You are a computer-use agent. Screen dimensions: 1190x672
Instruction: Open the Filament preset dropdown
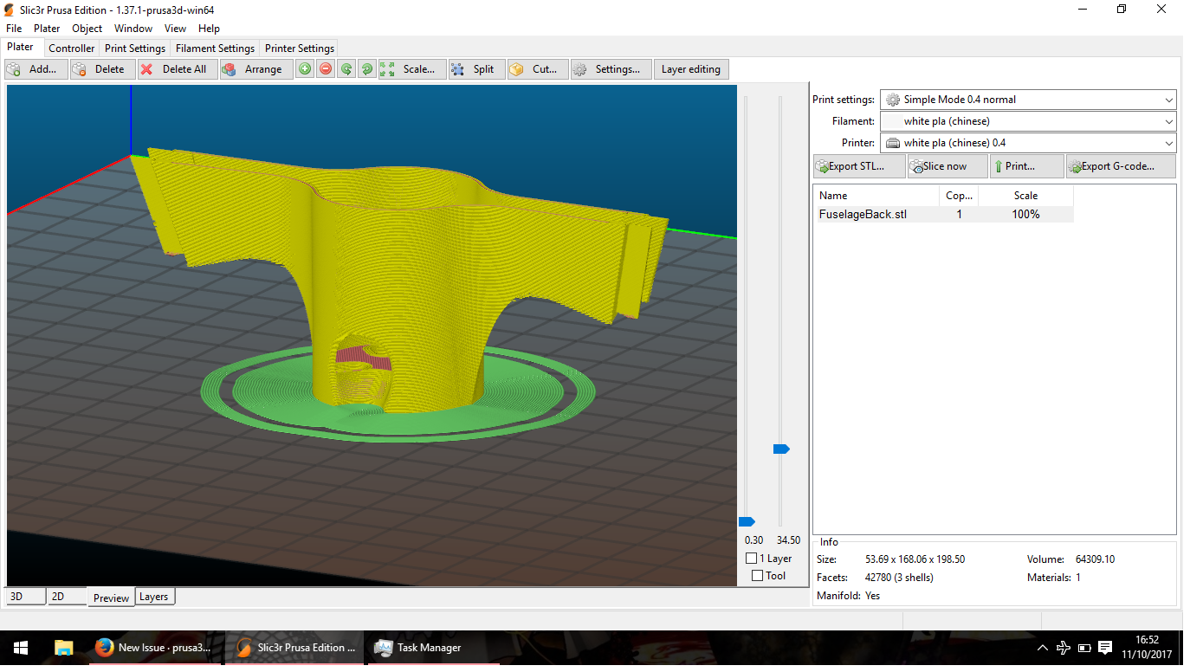point(1028,121)
